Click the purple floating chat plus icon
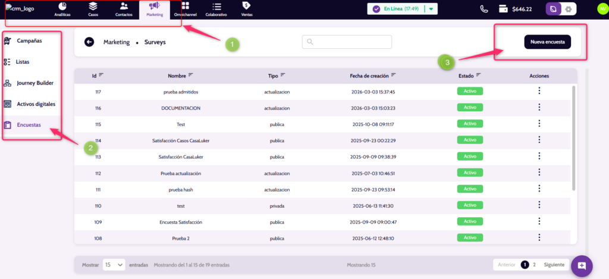This screenshot has width=609, height=279. tap(581, 265)
